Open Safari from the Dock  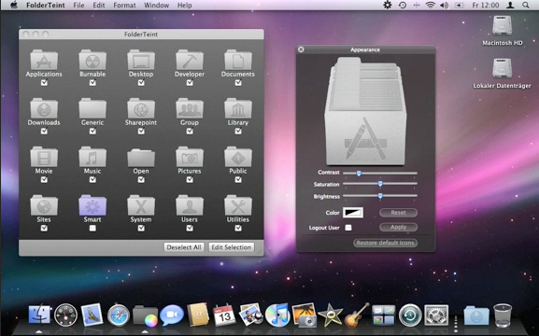119,315
